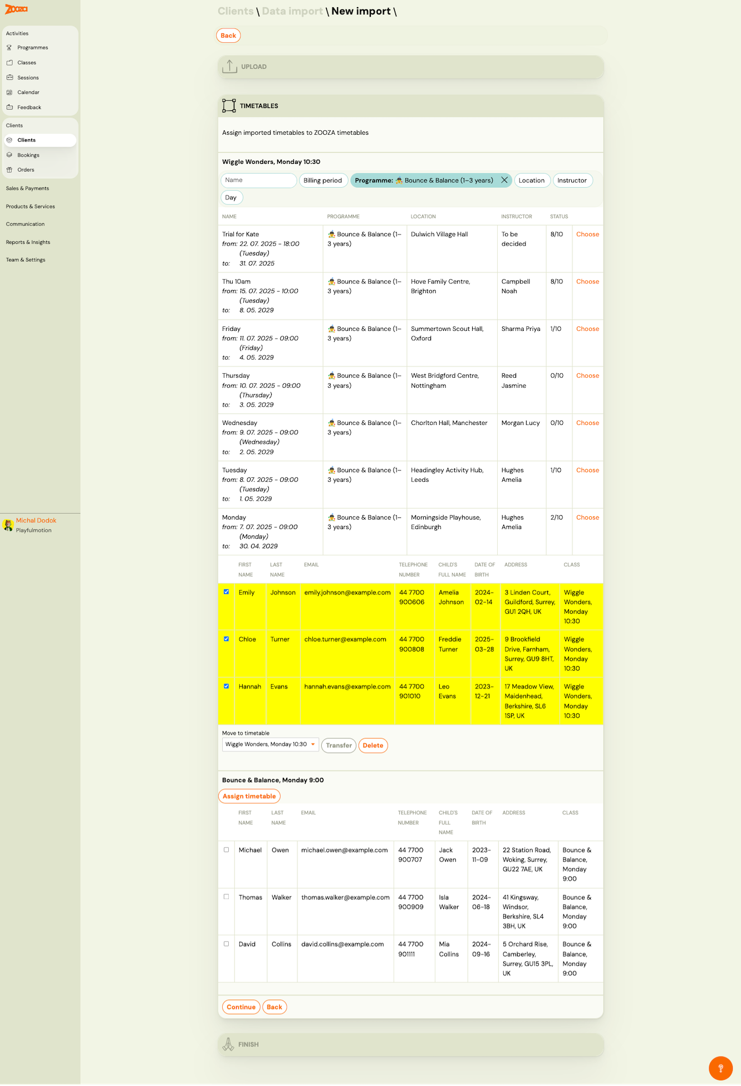The width and height of the screenshot is (741, 1086).
Task: Open the Instructor filter
Action: click(572, 180)
